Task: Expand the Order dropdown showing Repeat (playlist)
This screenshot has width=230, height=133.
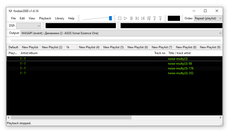Action: click(x=208, y=18)
